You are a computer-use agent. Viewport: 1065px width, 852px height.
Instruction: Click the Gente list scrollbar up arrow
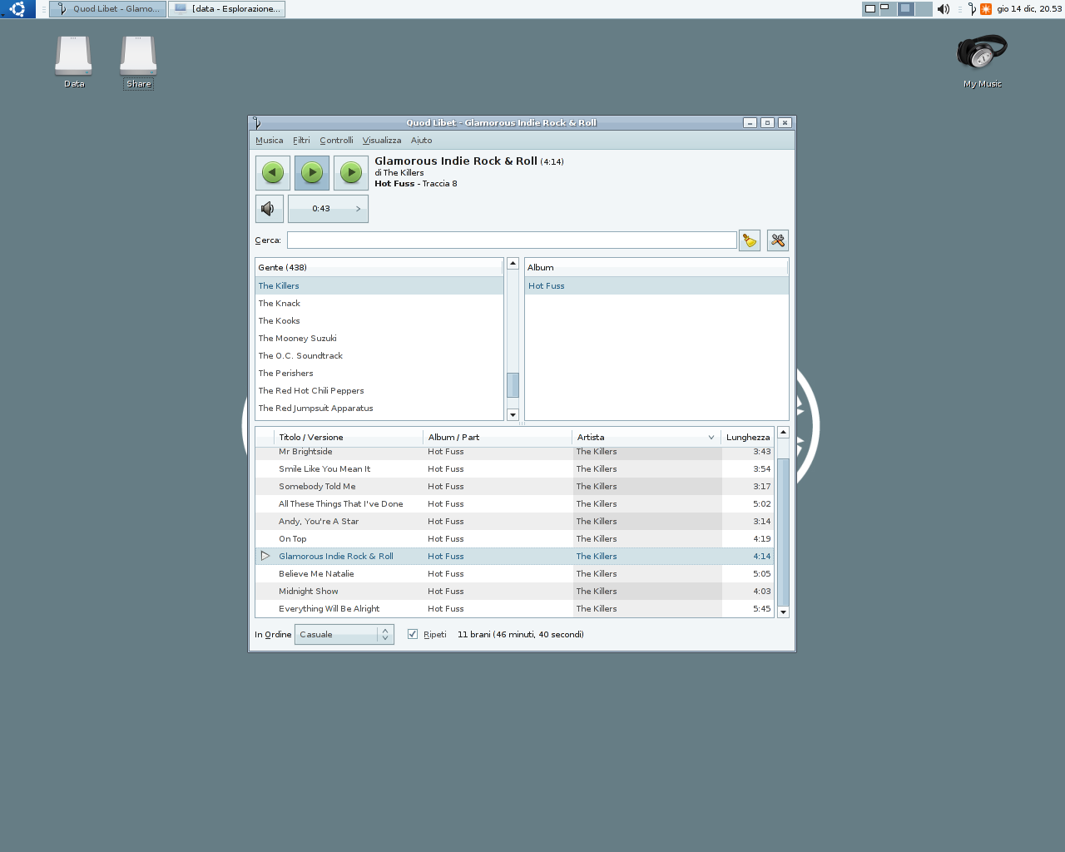(513, 264)
